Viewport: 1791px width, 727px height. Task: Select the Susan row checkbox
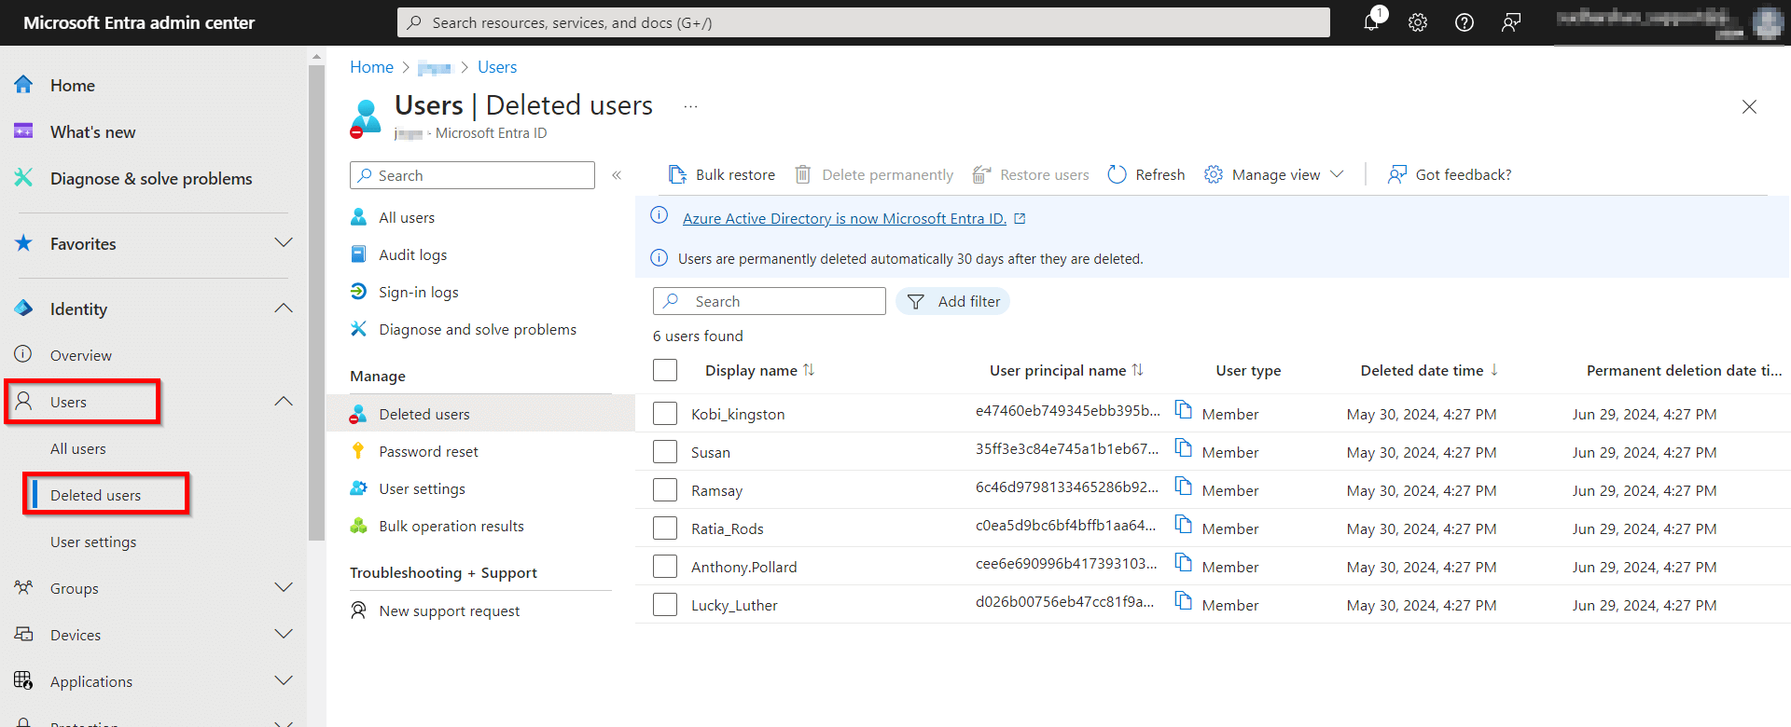click(665, 451)
